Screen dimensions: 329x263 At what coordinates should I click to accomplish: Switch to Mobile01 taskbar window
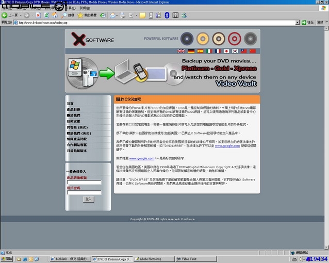pyautogui.click(x=71, y=259)
